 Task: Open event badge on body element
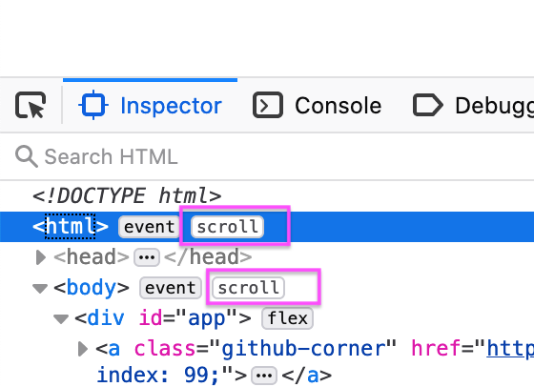click(x=171, y=288)
